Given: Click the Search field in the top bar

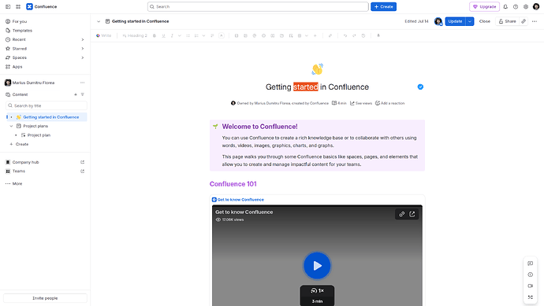Looking at the screenshot, I should [258, 6].
